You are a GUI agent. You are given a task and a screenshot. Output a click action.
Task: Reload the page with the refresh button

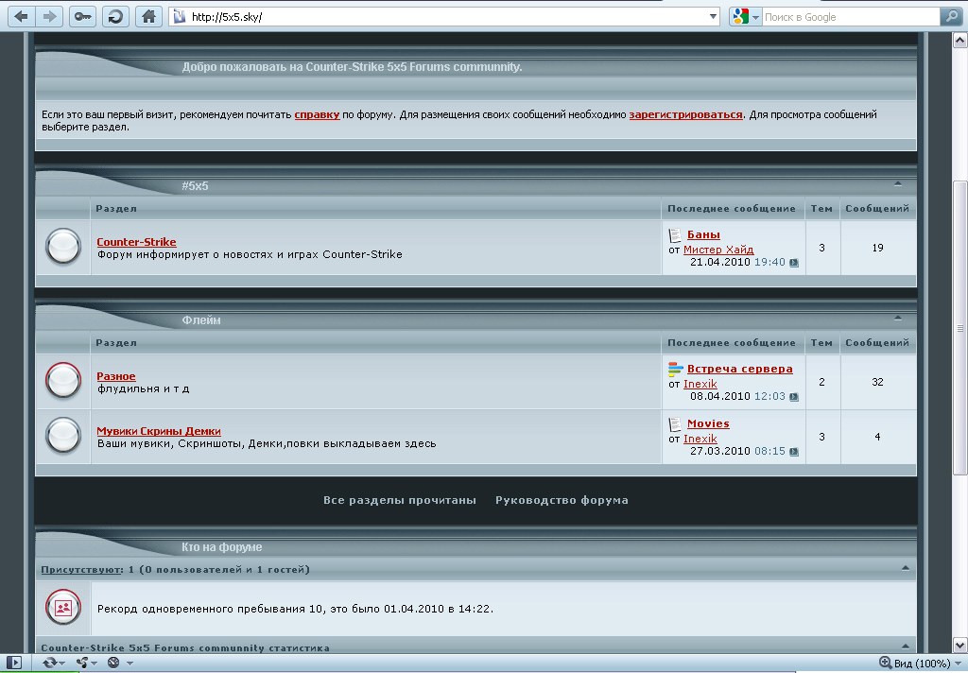click(115, 17)
